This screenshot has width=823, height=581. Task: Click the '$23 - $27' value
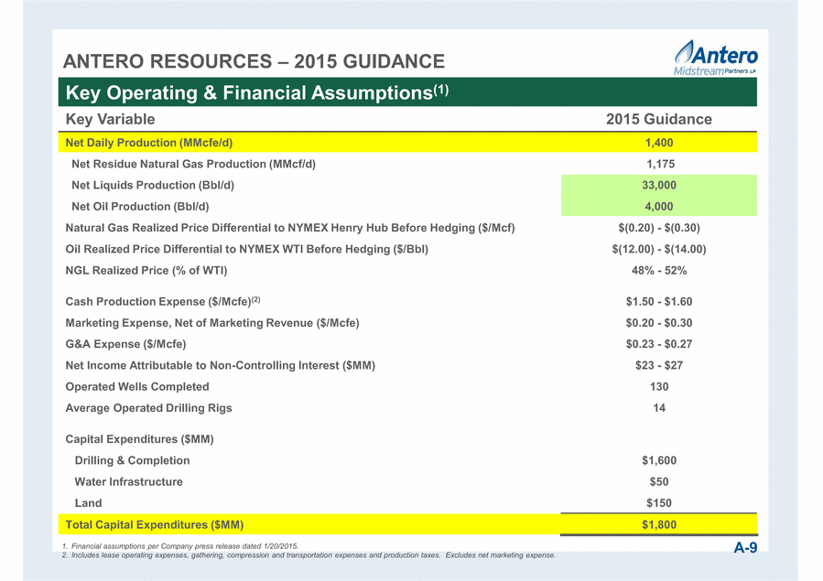659,365
